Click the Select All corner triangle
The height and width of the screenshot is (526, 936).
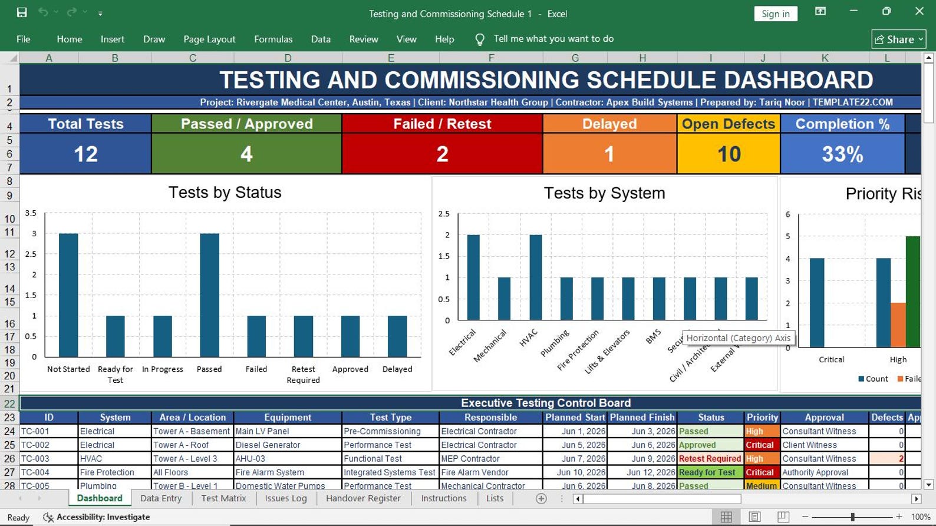12,58
